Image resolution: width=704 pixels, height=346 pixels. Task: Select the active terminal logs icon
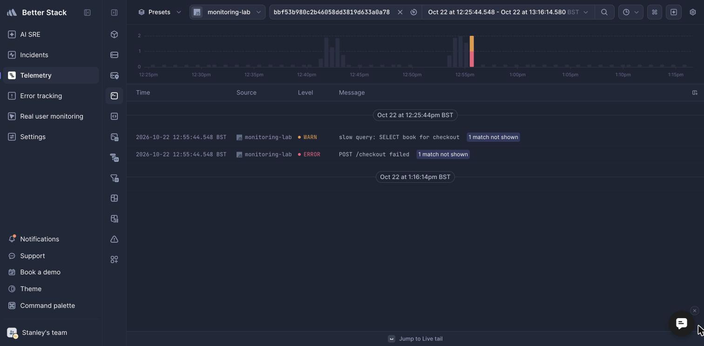(114, 96)
